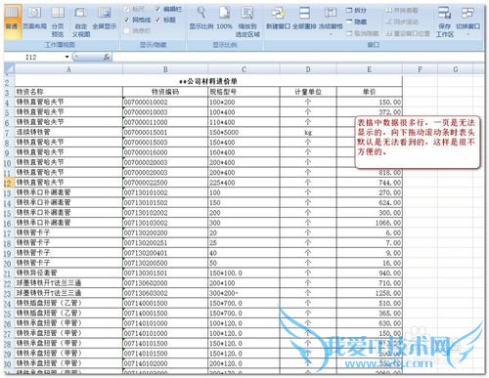Viewport: 489px width, 378px height.
Task: Select header cell 单价
Action: point(370,92)
